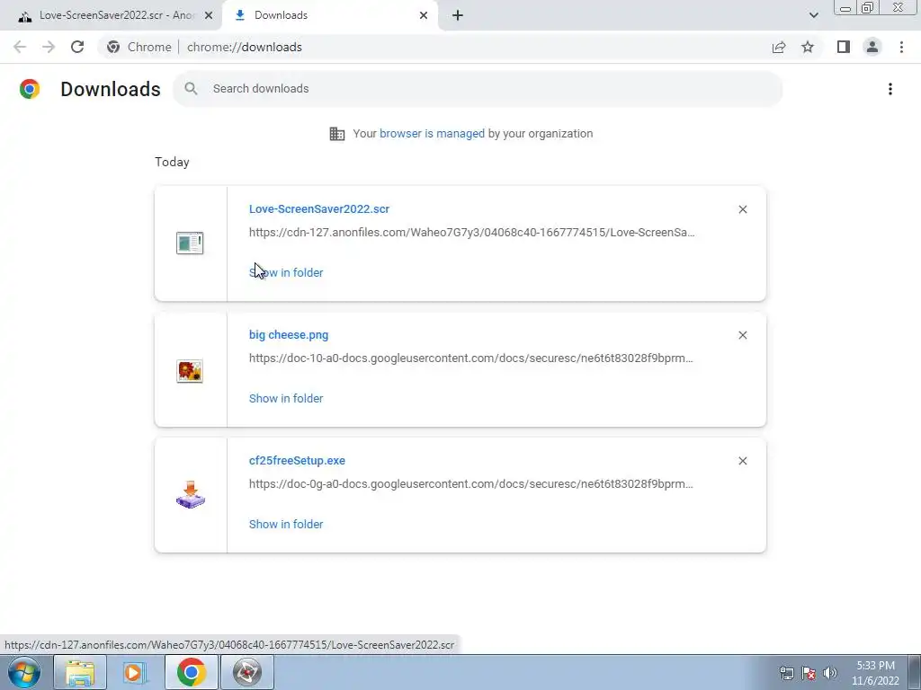Open the Love-ScreenSaver2022.scr file link
Screen dimensions: 921x690
[319, 208]
